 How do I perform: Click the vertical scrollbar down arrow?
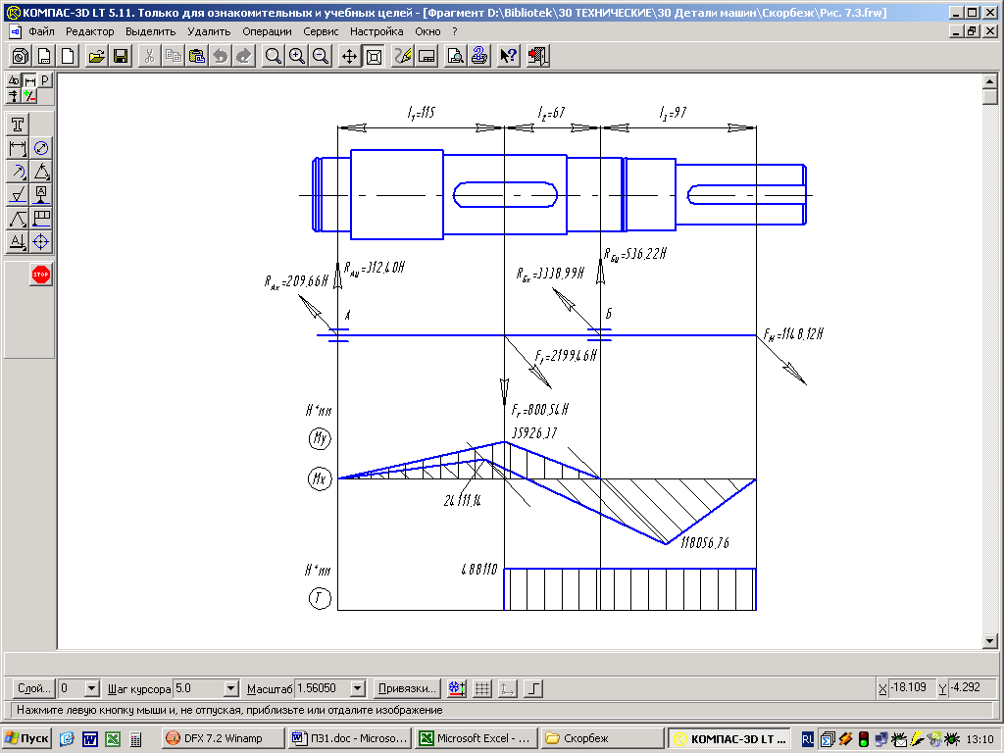[990, 641]
